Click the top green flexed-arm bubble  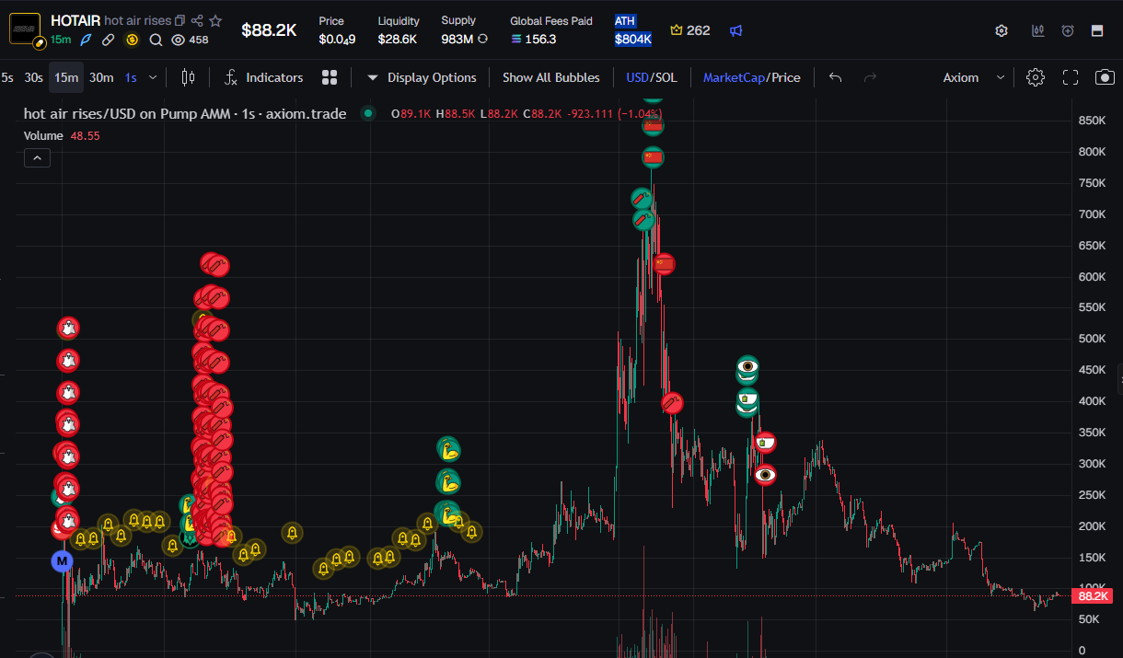(x=448, y=450)
